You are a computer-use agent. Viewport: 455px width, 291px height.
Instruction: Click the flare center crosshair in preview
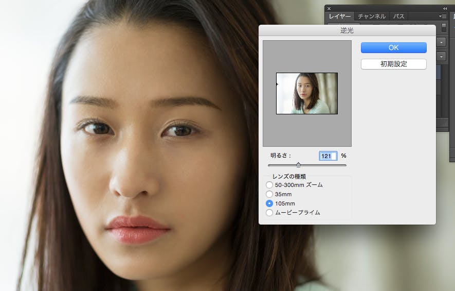pos(277,84)
